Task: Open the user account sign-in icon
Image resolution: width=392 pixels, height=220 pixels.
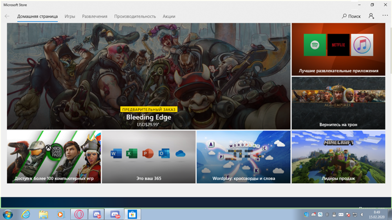Action: [x=371, y=16]
